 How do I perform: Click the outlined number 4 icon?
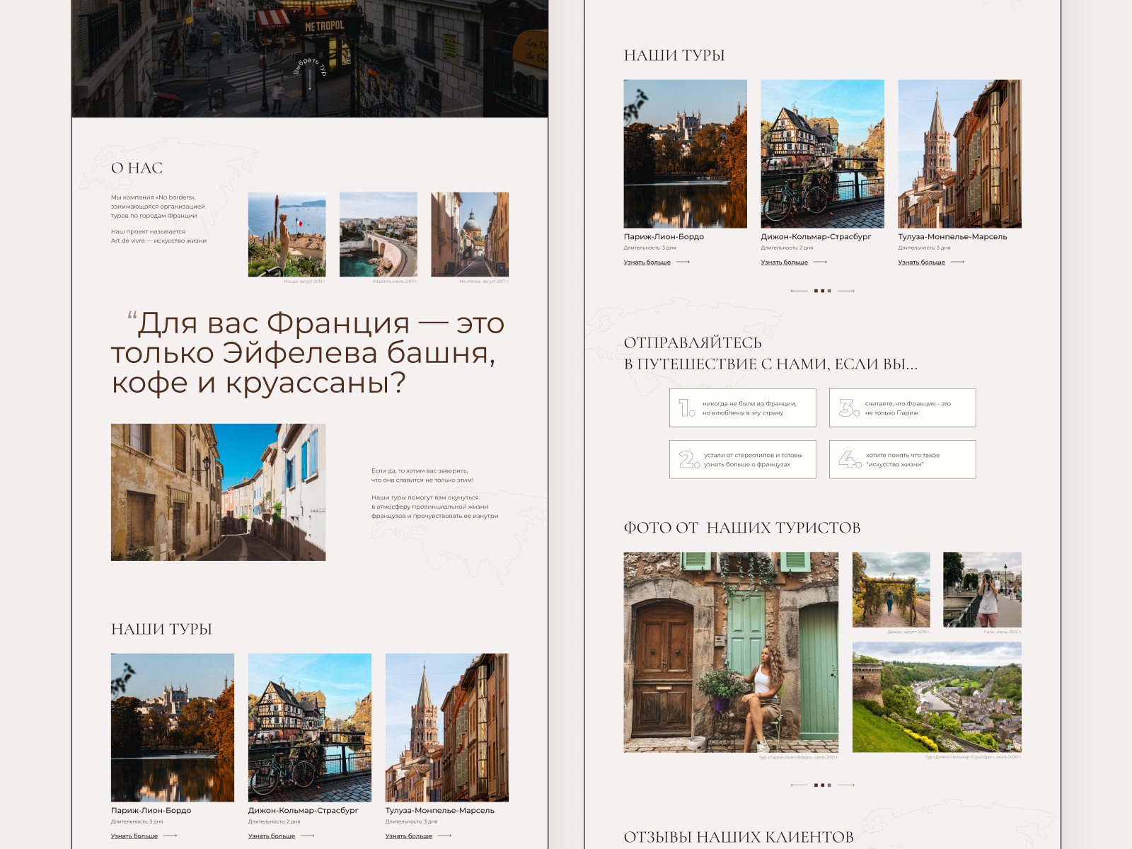(850, 460)
